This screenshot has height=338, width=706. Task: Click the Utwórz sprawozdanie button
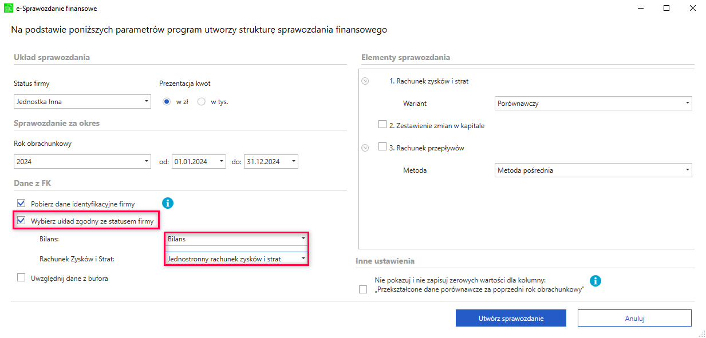tap(511, 318)
